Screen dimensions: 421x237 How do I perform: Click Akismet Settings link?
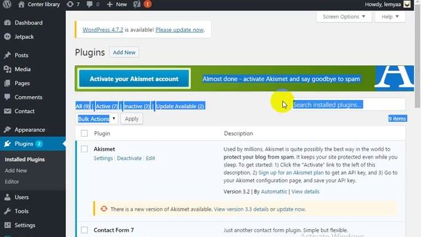tap(103, 158)
